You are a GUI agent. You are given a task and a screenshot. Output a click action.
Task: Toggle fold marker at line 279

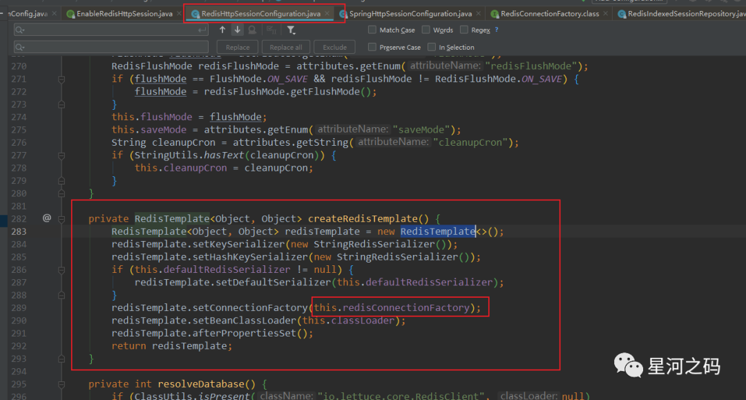tap(61, 181)
